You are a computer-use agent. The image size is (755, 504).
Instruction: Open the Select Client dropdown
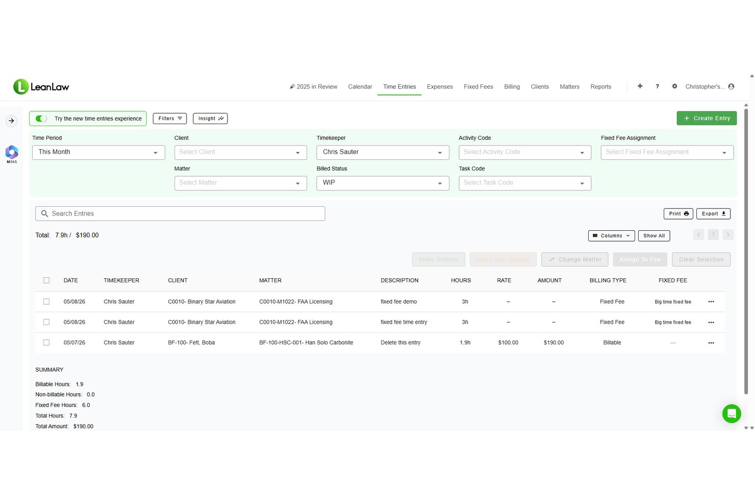[x=241, y=152]
